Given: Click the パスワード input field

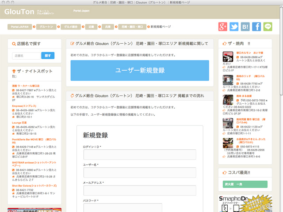Looking at the screenshot, I should click(x=123, y=208).
